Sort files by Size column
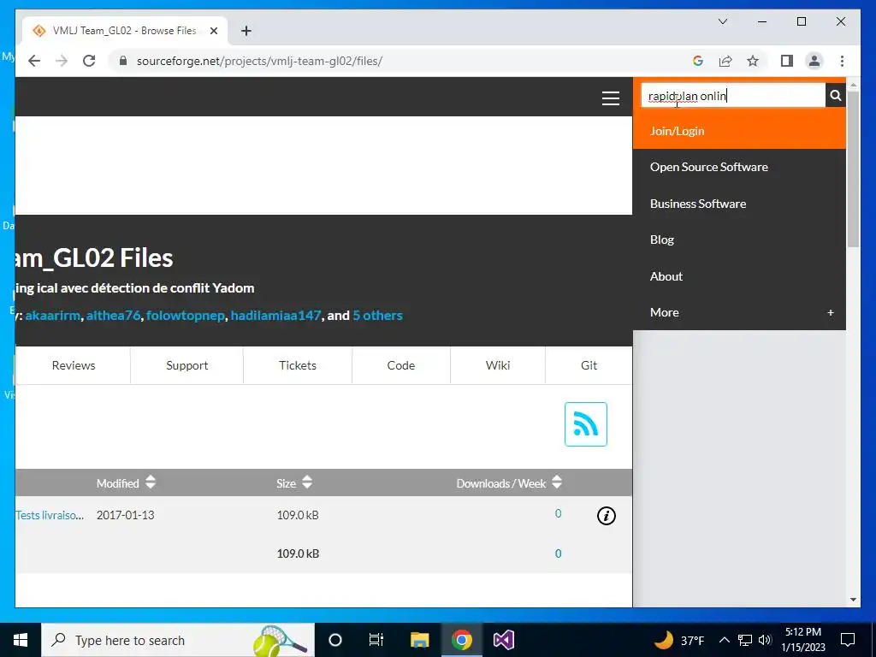This screenshot has height=657, width=876. pyautogui.click(x=294, y=482)
